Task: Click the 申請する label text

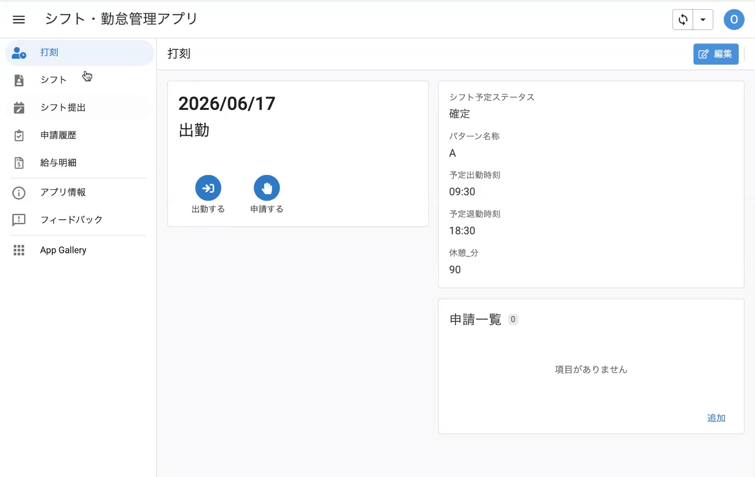Action: click(x=266, y=209)
